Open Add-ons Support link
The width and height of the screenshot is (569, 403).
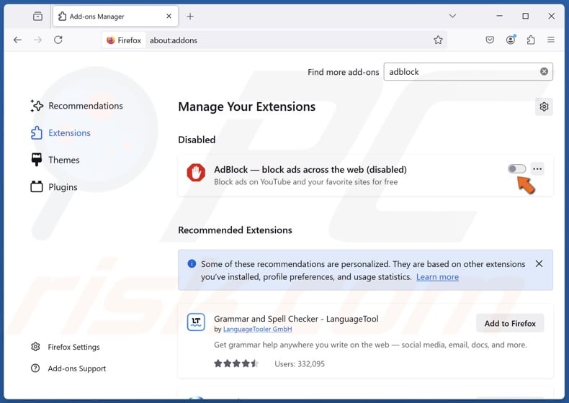click(x=68, y=368)
